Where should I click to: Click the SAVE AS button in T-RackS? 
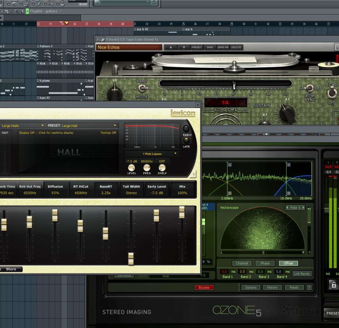coord(223,47)
